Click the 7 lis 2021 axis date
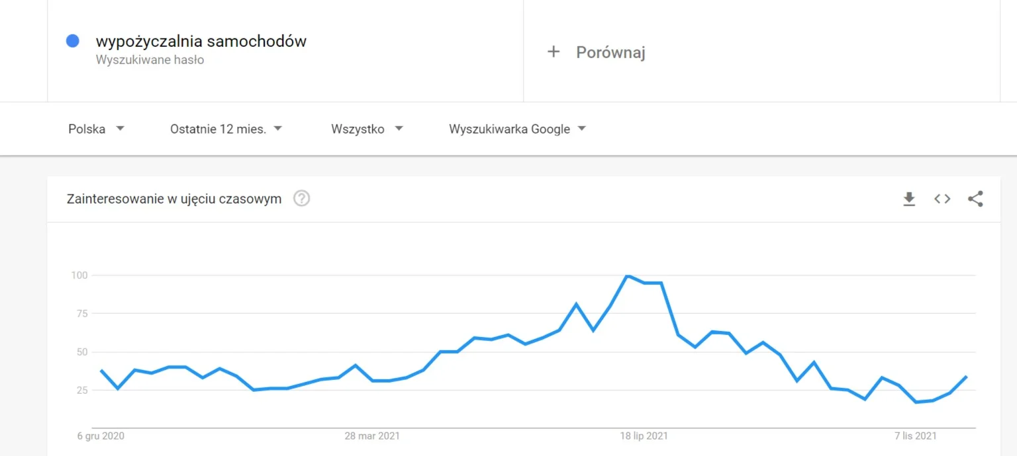Image resolution: width=1017 pixels, height=456 pixels. coord(916,436)
